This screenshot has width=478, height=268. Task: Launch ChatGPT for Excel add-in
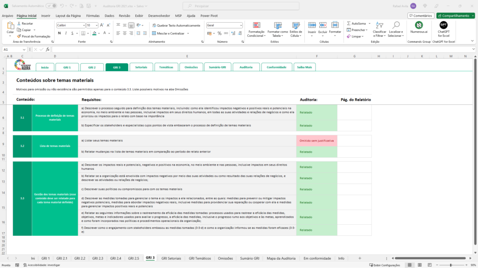point(443,29)
